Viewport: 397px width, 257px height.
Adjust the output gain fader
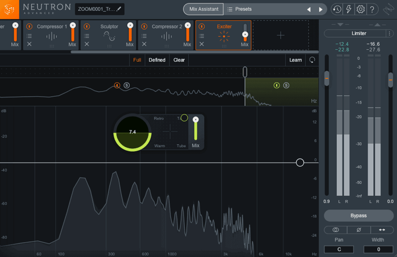click(x=391, y=80)
